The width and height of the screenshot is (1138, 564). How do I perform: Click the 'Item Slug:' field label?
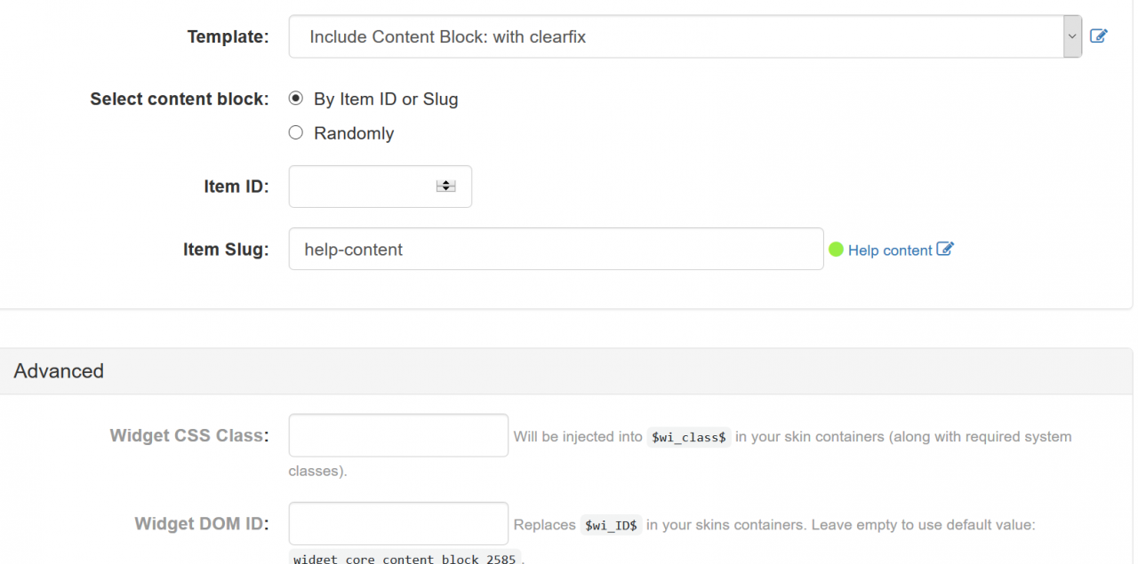[226, 250]
